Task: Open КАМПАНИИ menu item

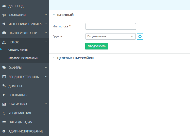Action: [x=17, y=15]
